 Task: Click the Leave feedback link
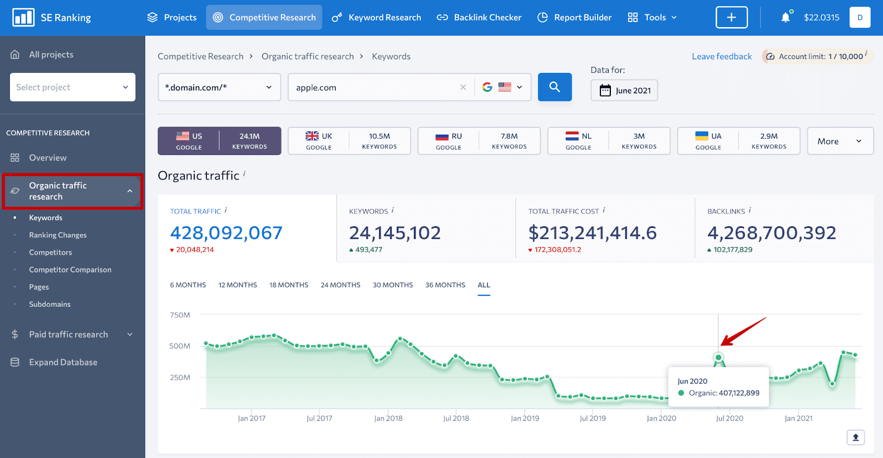(x=722, y=56)
